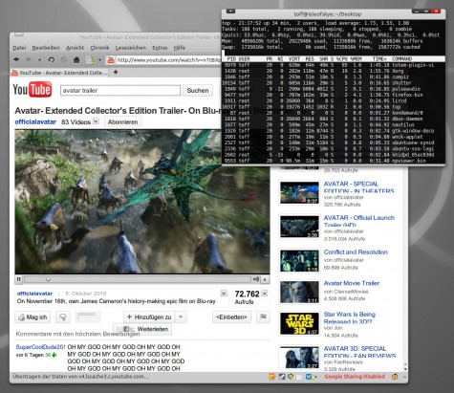The image size is (454, 393).
Task: Open the Datei menu
Action: click(19, 48)
